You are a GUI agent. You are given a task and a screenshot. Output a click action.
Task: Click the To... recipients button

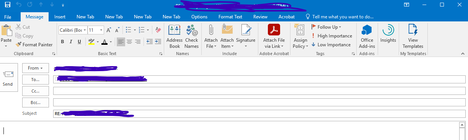pyautogui.click(x=36, y=80)
